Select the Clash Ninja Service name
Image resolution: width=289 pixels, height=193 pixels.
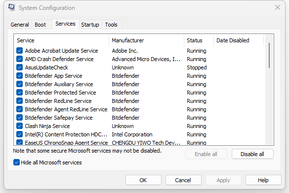click(47, 126)
